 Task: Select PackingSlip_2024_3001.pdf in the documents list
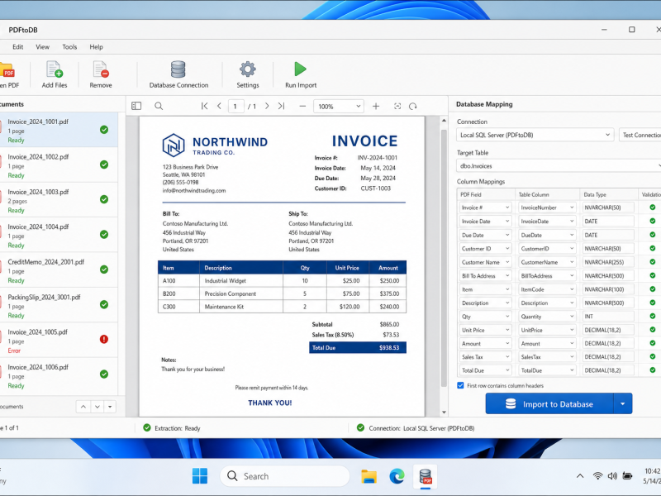click(x=59, y=306)
